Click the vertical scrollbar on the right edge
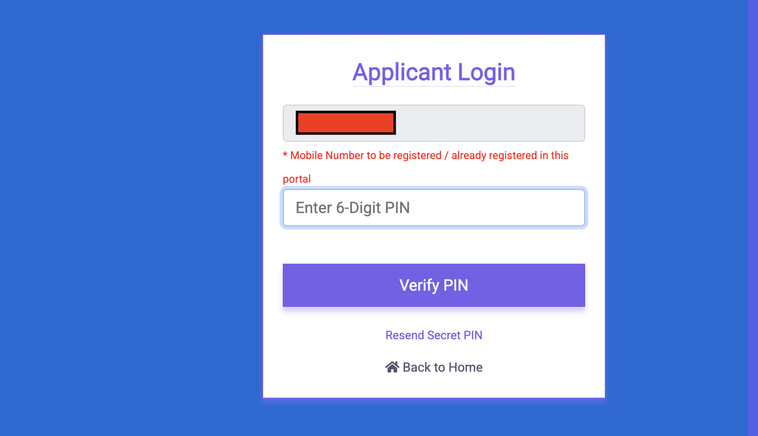 tap(753, 218)
